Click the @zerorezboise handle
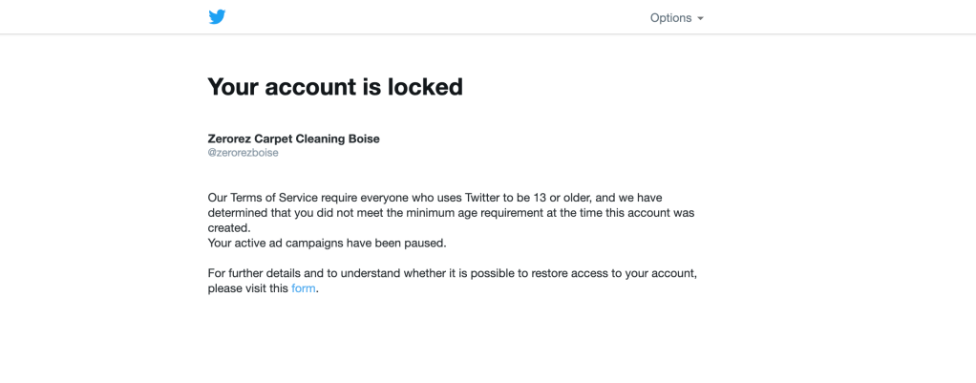Image resolution: width=976 pixels, height=383 pixels. tap(243, 153)
